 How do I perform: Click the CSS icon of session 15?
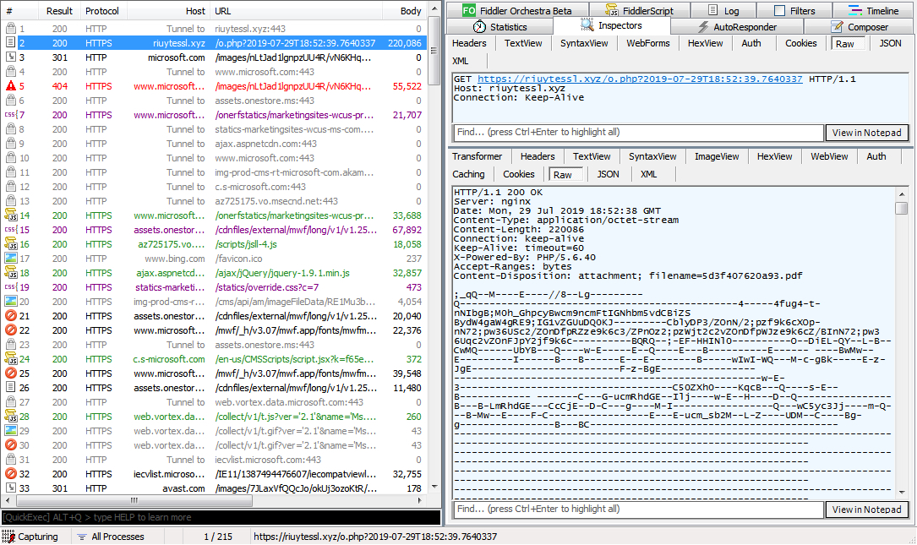10,230
